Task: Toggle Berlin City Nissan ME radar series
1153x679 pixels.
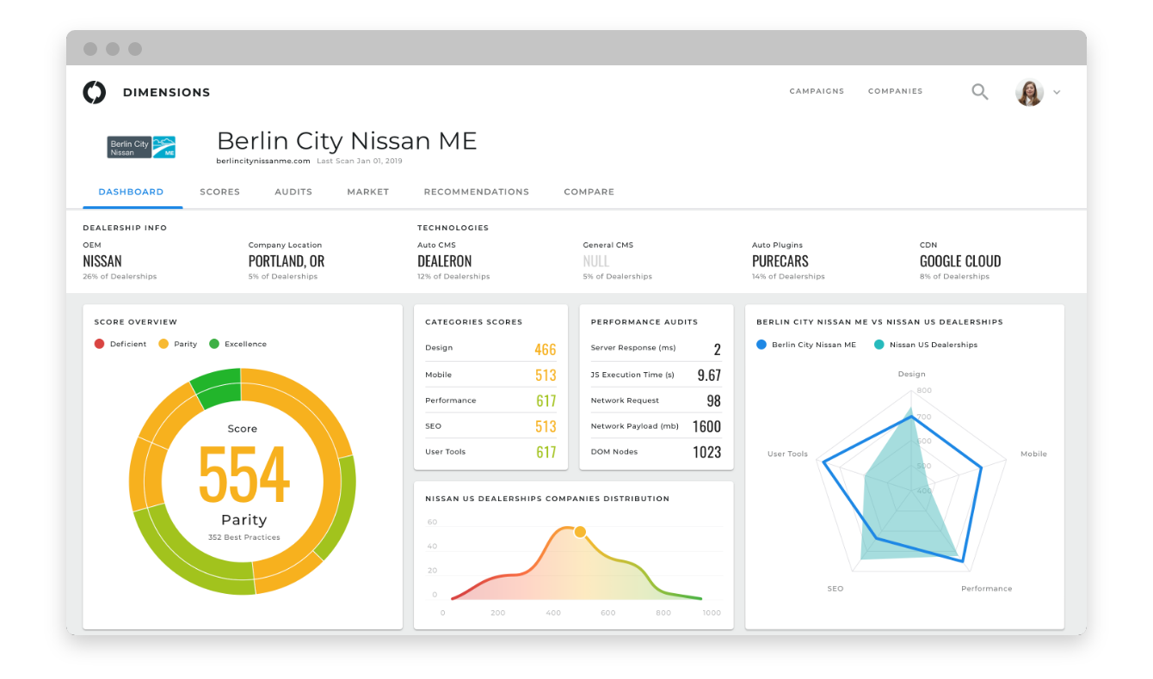Action: pos(761,345)
